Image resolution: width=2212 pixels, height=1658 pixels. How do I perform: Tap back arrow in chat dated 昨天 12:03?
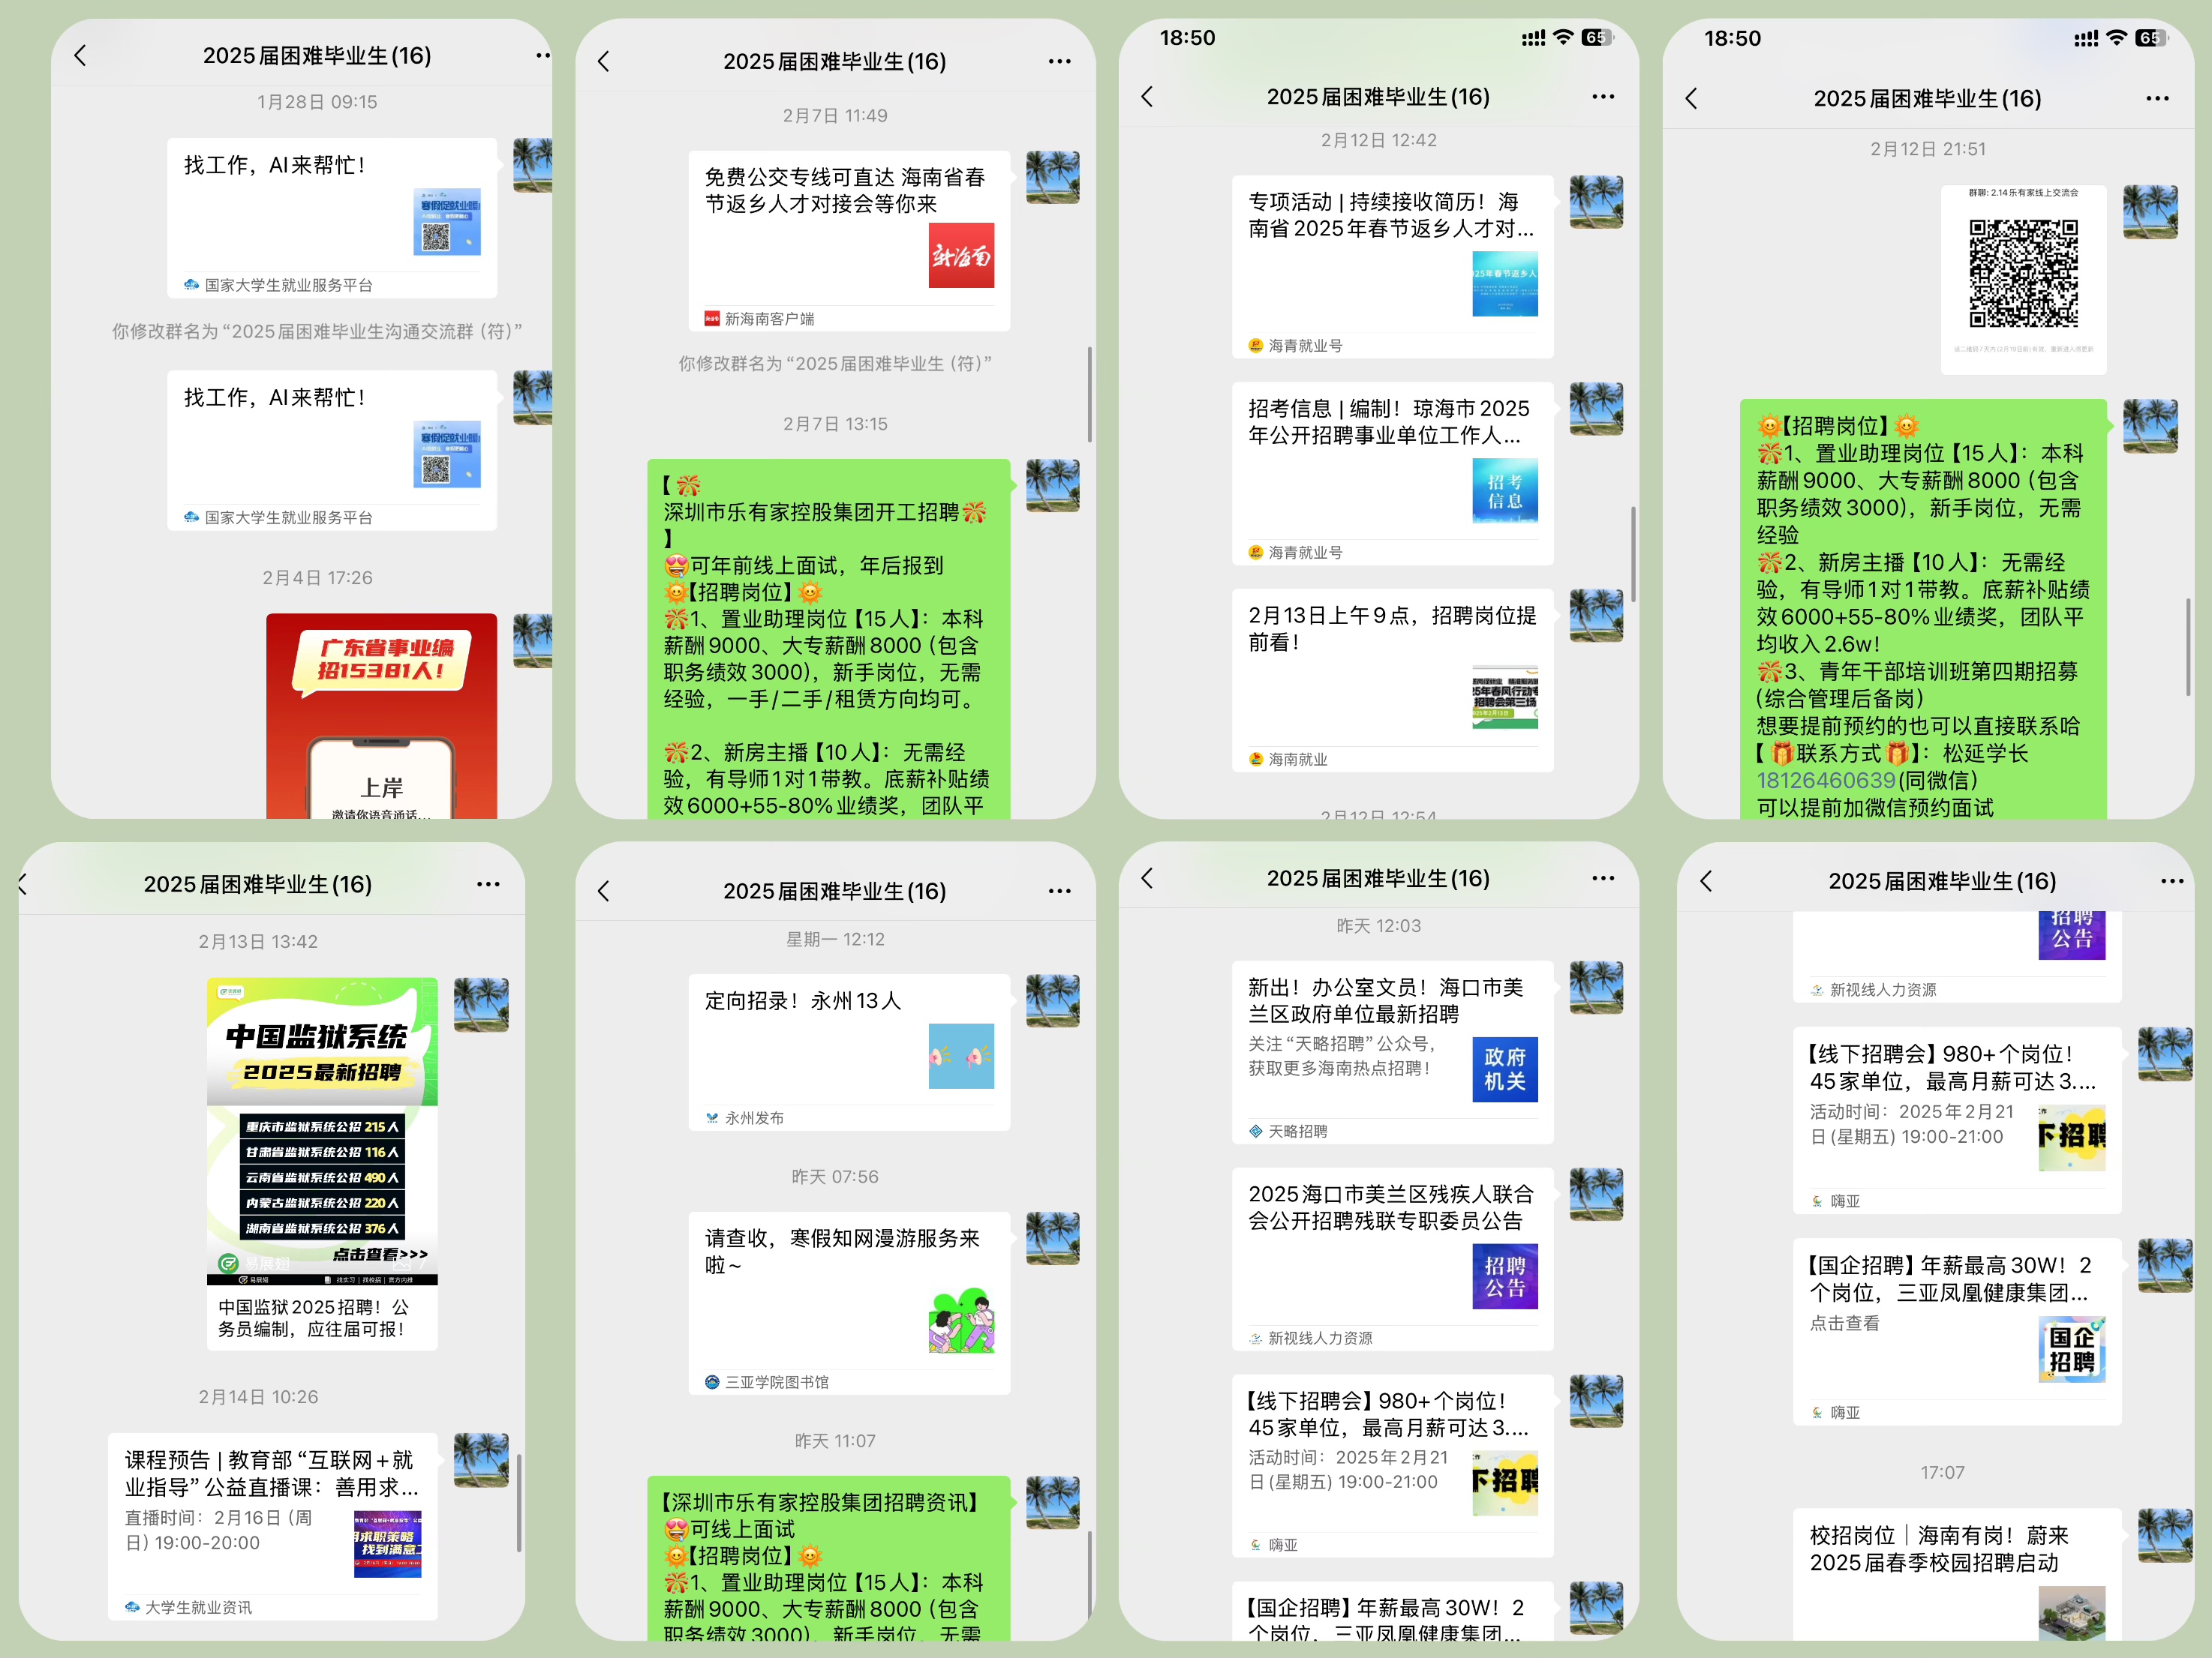coord(1147,878)
